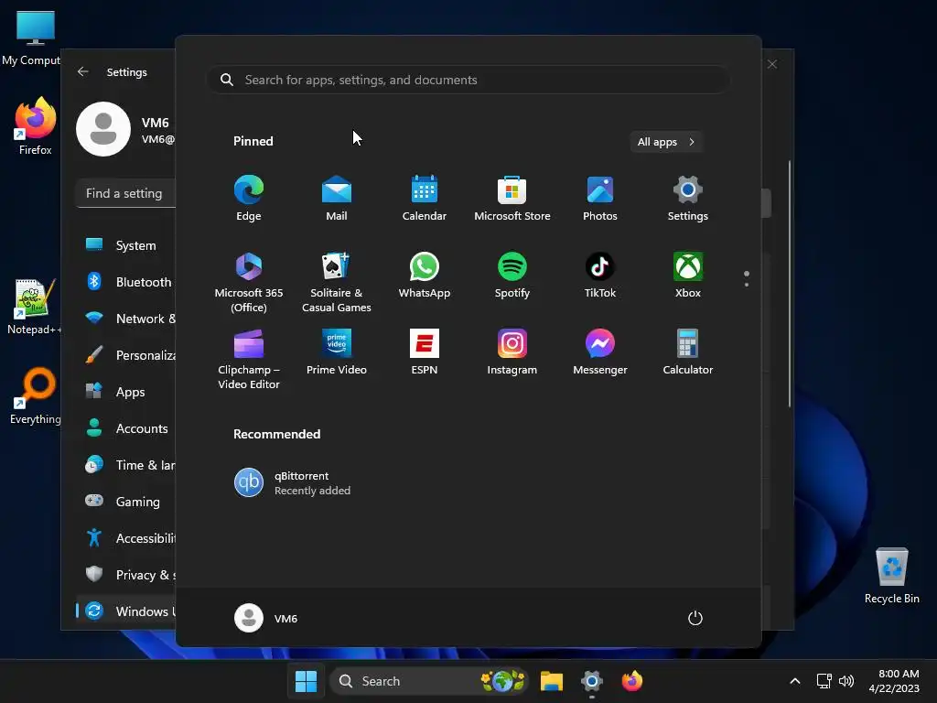Open the VM6 user account menu
937x703 pixels.
pos(266,618)
